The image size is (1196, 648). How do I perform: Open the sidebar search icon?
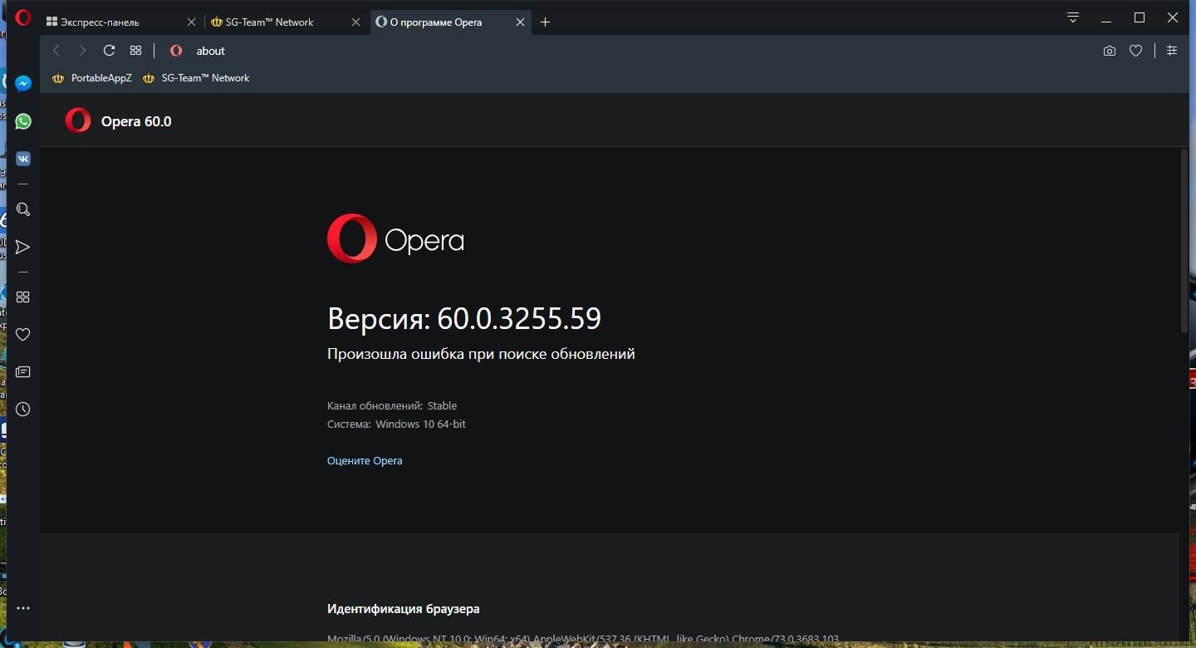coord(23,210)
